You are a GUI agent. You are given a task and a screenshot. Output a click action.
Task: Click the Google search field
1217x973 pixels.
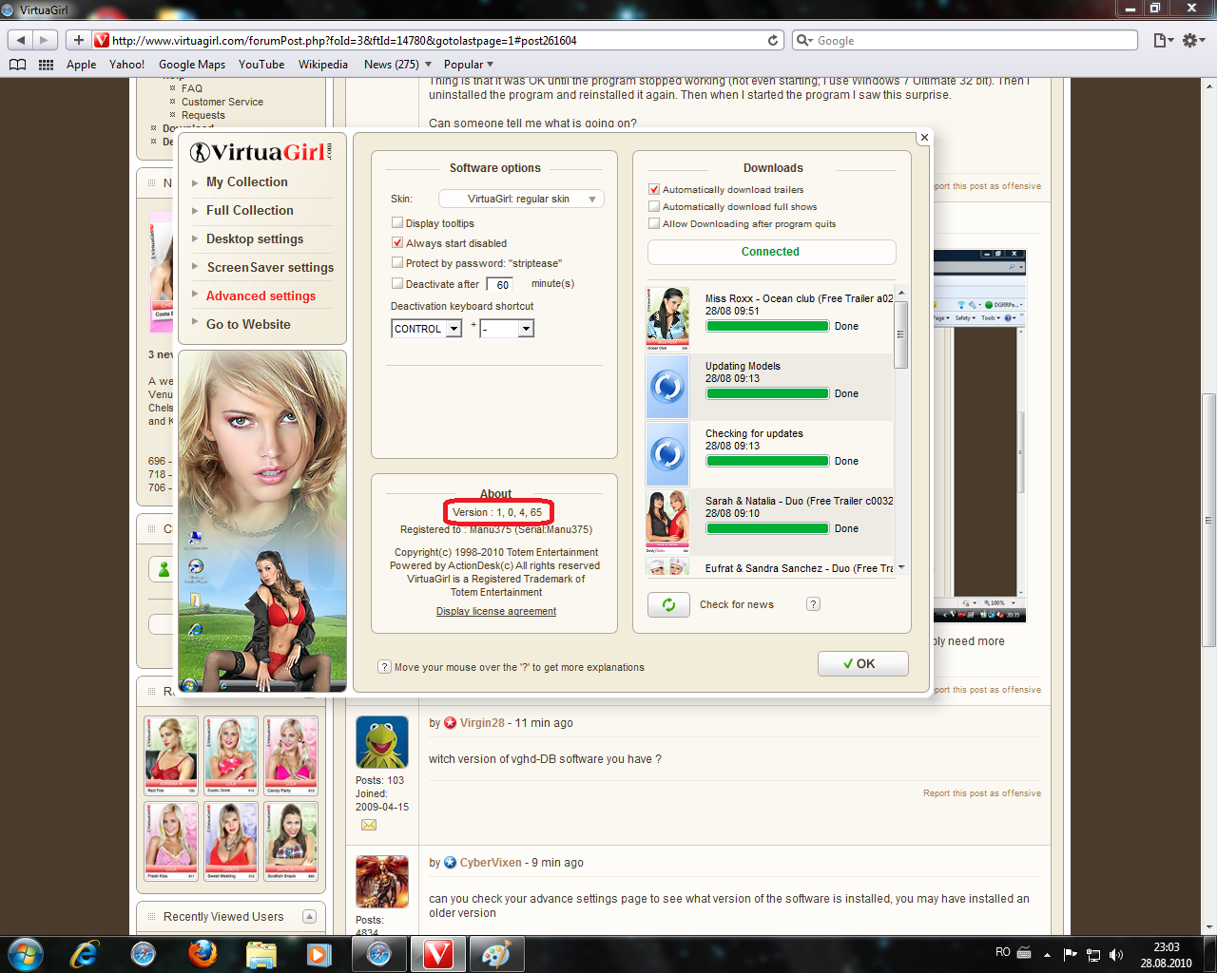tap(965, 40)
